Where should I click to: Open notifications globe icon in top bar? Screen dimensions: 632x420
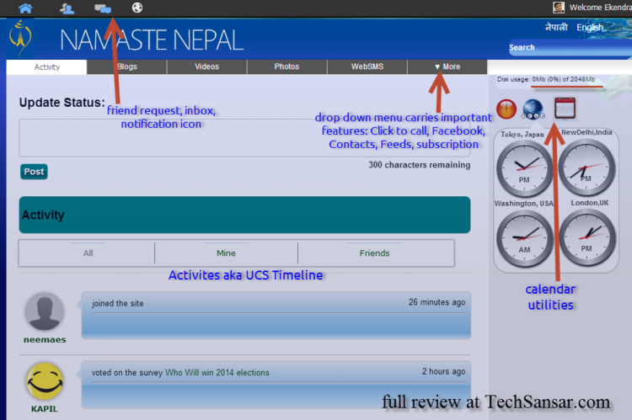pyautogui.click(x=137, y=8)
